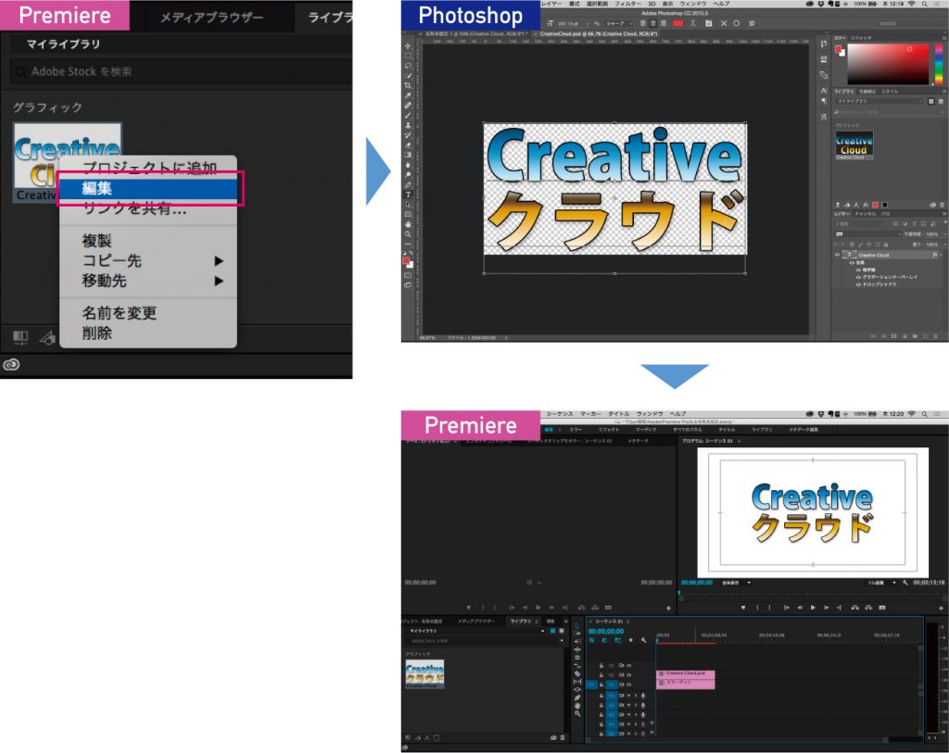Click Program monitor button editor plus
Screen dimensions: 949x753
point(941,608)
